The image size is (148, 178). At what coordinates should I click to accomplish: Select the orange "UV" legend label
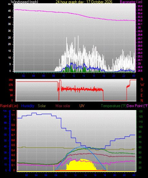tap(82, 106)
